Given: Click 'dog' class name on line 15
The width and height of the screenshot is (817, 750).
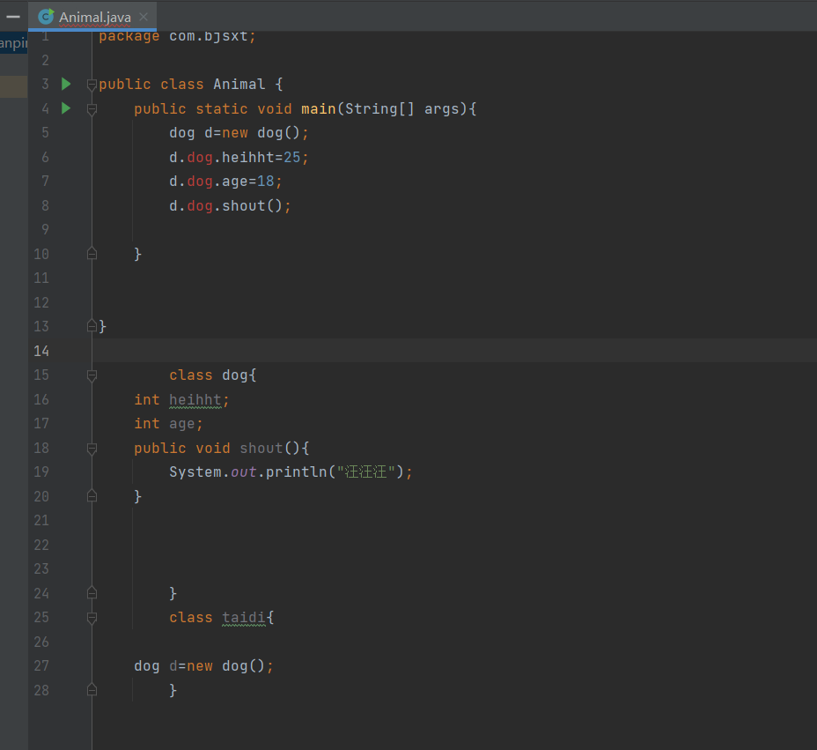Looking at the screenshot, I should (x=234, y=376).
